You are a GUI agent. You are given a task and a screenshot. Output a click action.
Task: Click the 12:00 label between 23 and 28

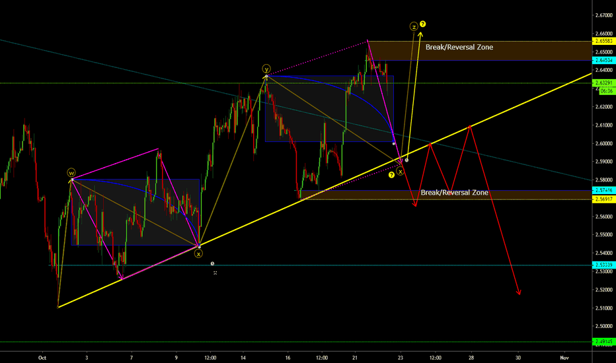435,358
